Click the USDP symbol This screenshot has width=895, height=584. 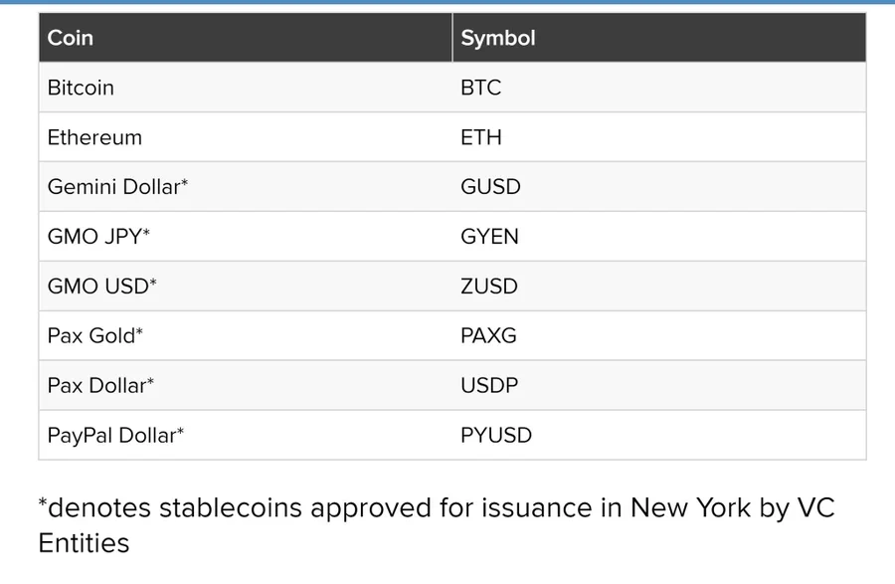(x=489, y=385)
